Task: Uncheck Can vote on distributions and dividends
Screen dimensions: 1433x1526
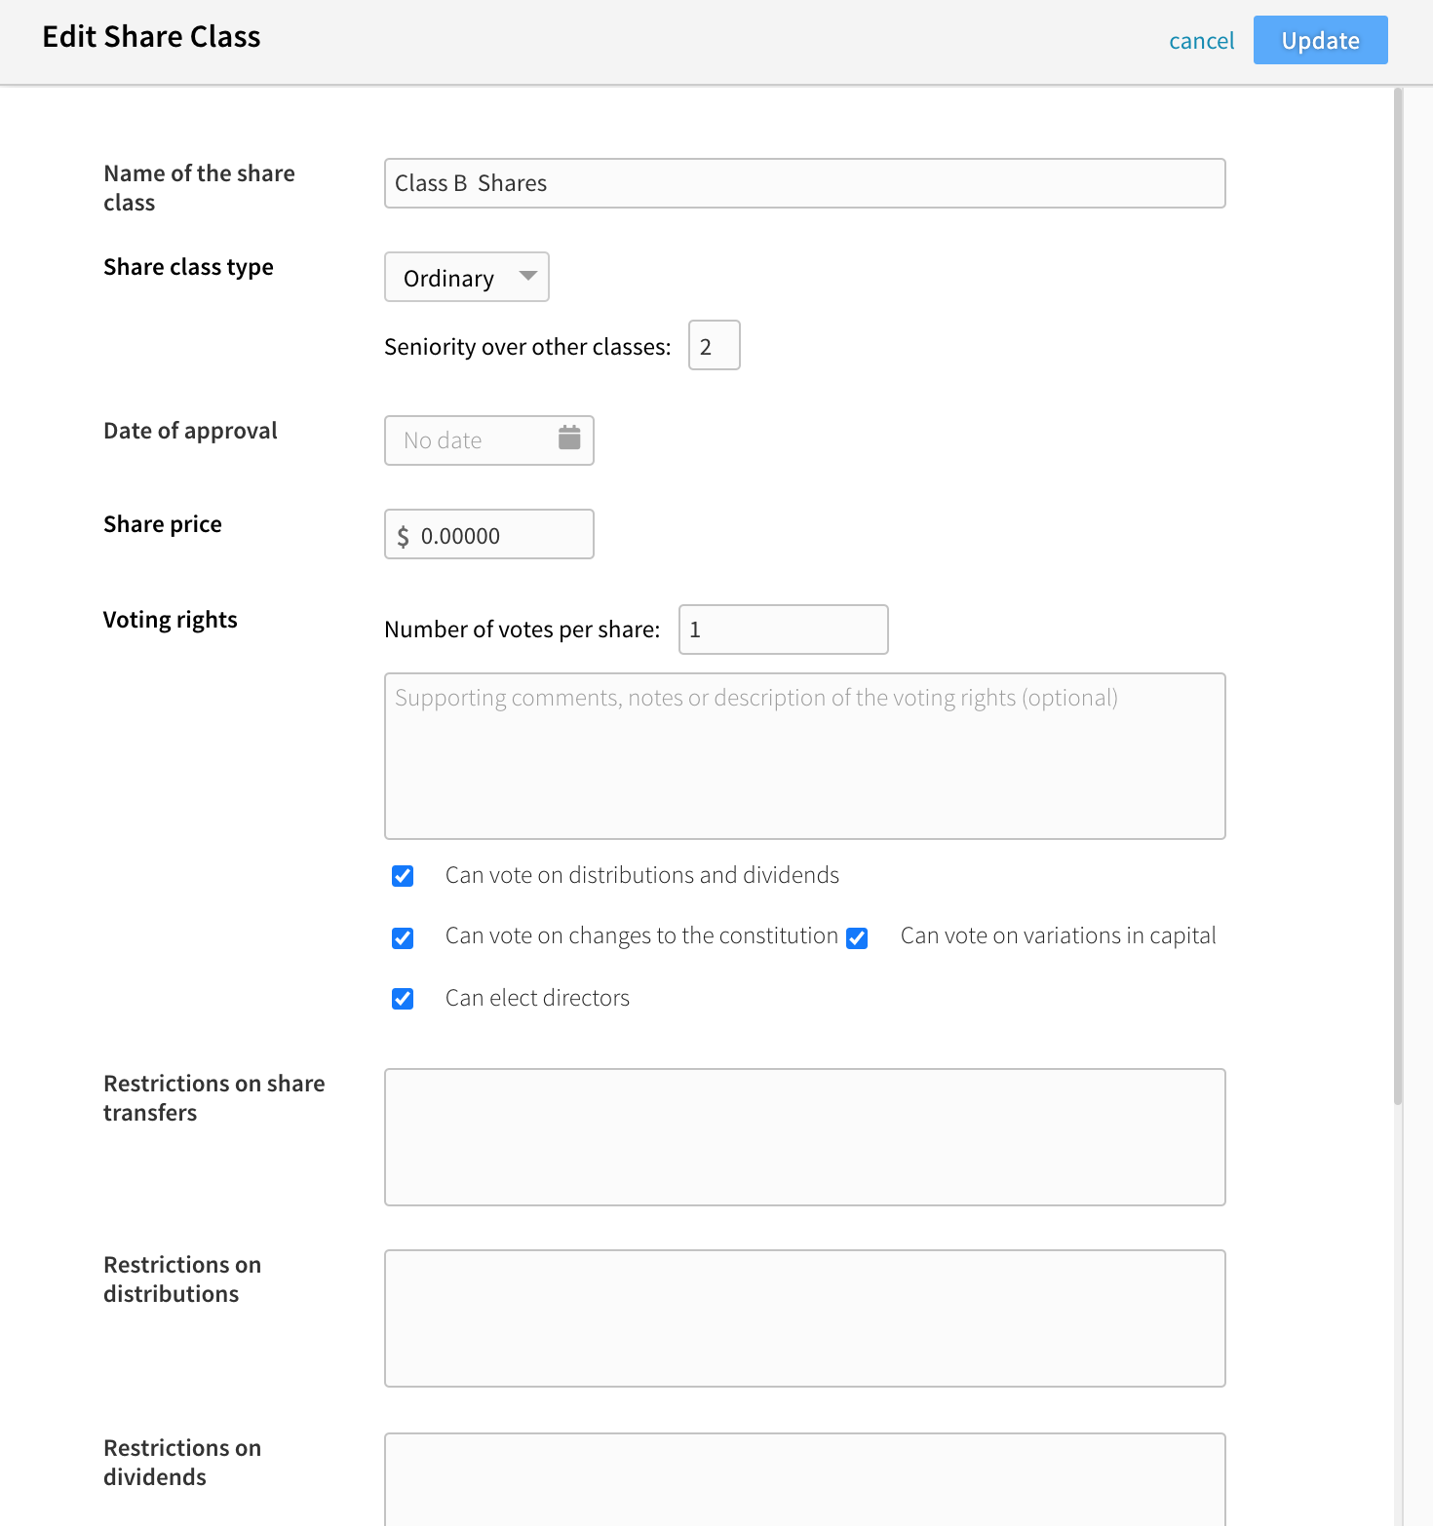Action: [403, 876]
